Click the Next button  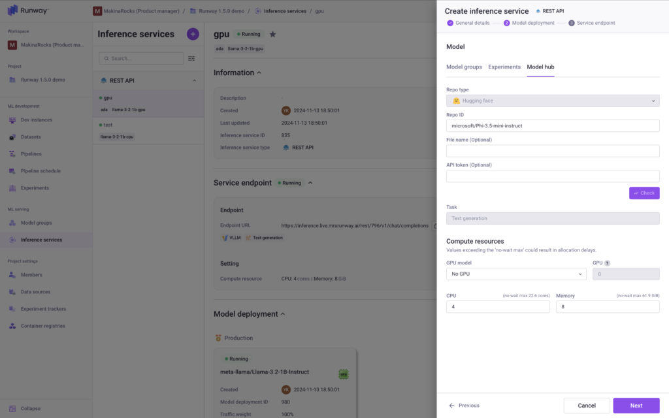(636, 406)
